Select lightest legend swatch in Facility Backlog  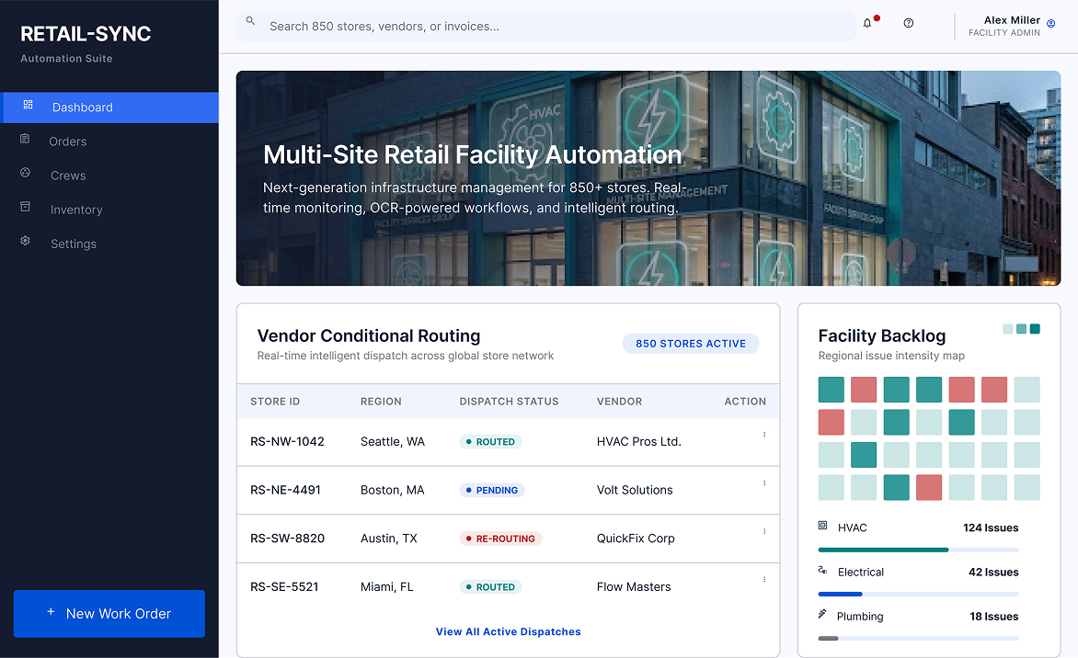[1008, 329]
